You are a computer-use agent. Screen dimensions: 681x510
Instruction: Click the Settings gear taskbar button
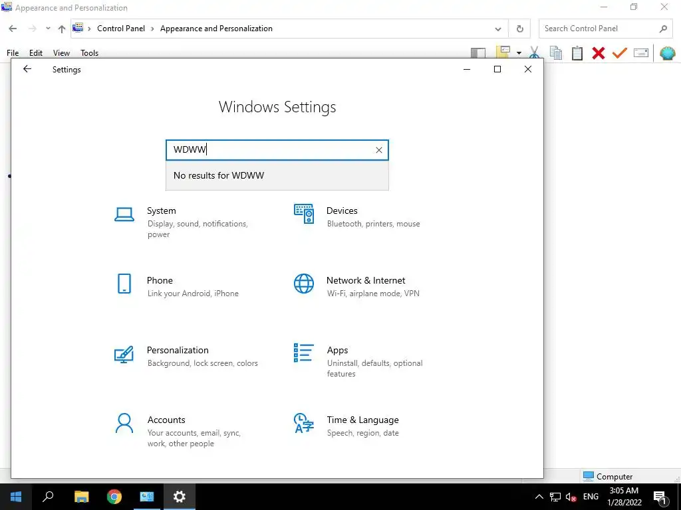[180, 497]
